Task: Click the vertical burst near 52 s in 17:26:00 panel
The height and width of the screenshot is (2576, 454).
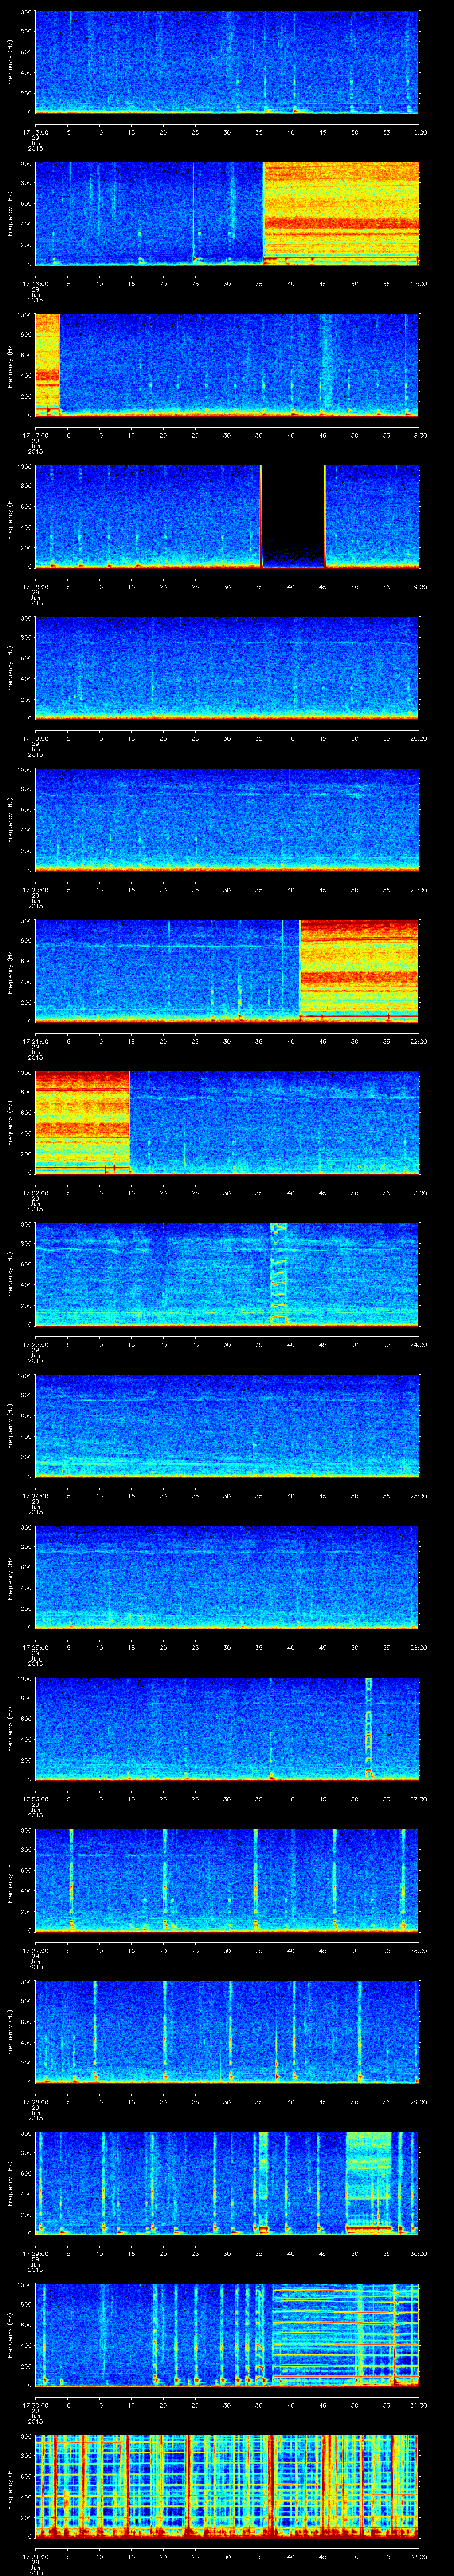Action: pos(368,1729)
